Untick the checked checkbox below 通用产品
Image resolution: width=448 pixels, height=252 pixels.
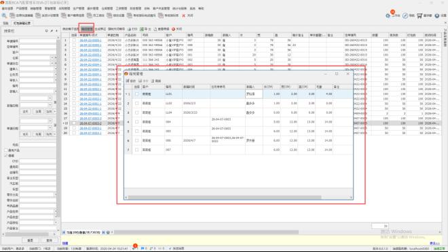(6, 156)
